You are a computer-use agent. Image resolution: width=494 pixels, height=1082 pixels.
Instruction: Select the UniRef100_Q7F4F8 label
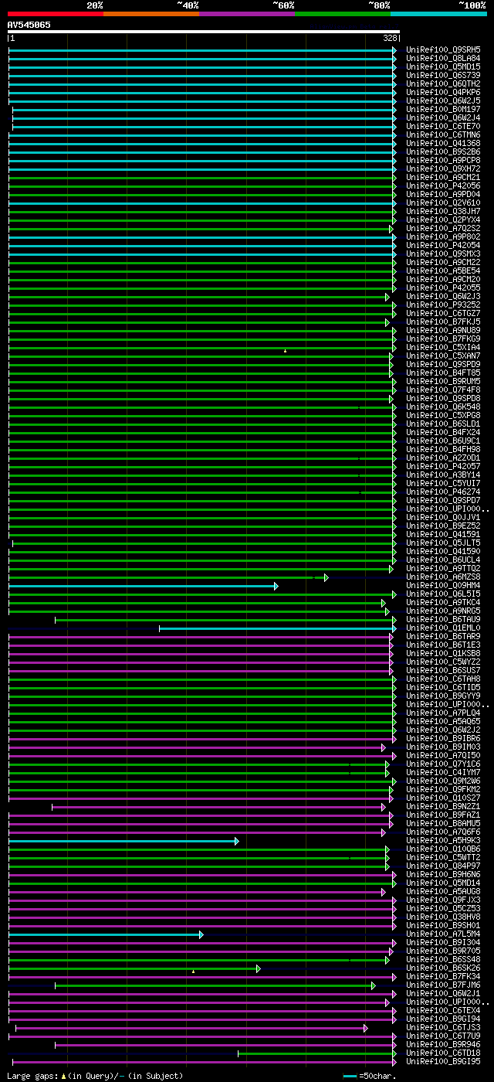click(443, 390)
